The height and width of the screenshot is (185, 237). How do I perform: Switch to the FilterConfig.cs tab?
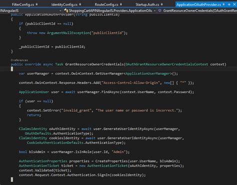23,5
